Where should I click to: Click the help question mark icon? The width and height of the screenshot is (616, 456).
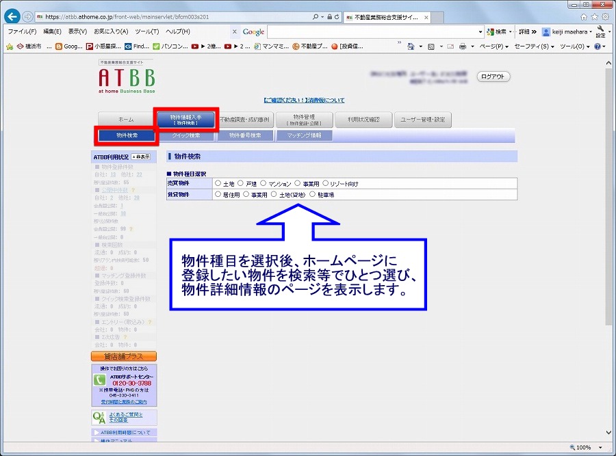598,46
